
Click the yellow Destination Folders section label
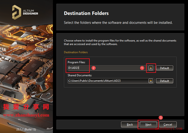click(x=76, y=52)
